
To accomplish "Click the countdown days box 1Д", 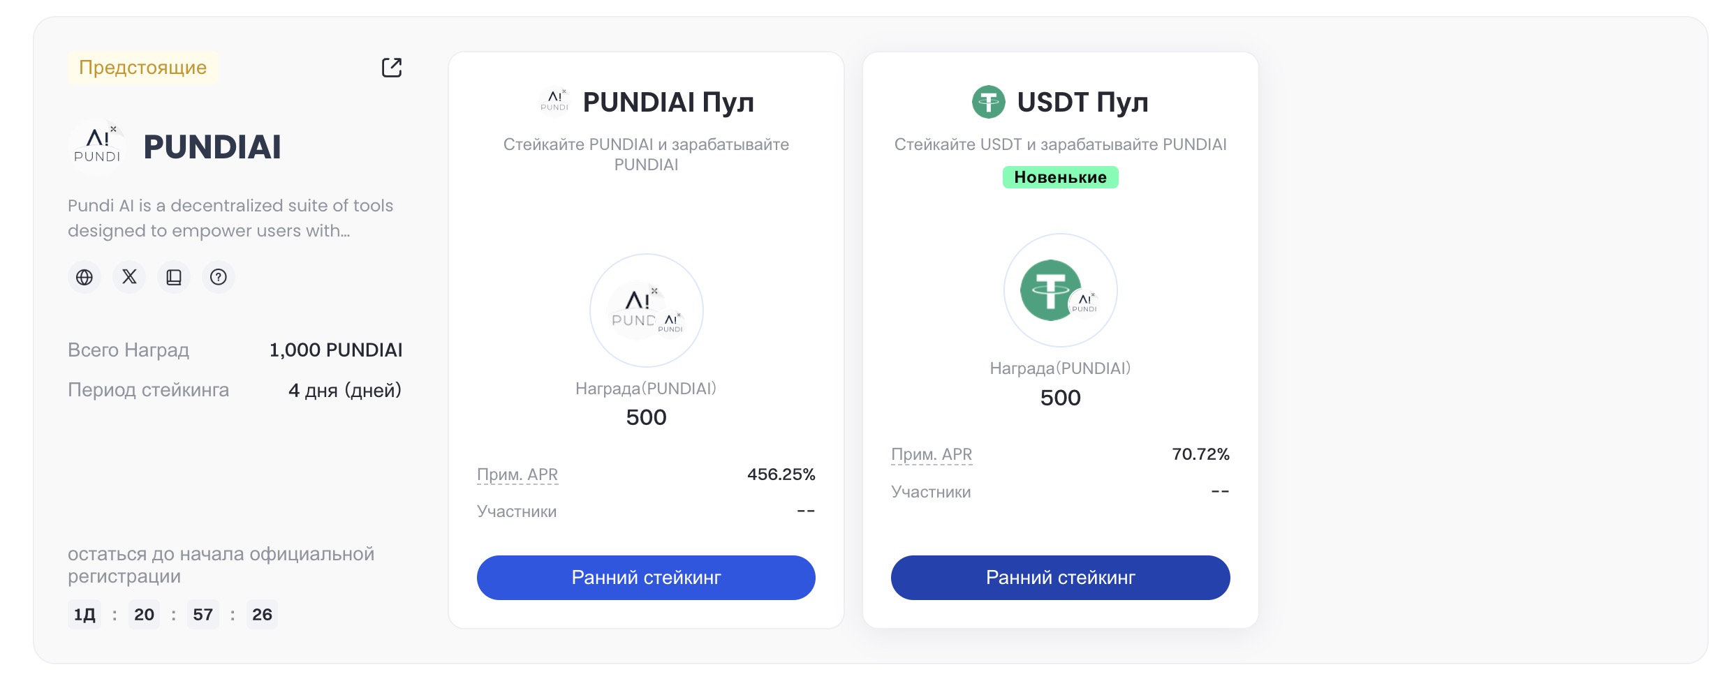I will (84, 615).
